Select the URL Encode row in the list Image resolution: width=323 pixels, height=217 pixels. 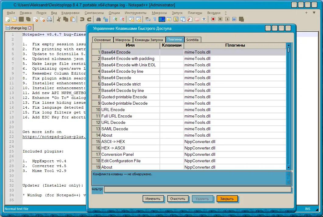click(113, 110)
